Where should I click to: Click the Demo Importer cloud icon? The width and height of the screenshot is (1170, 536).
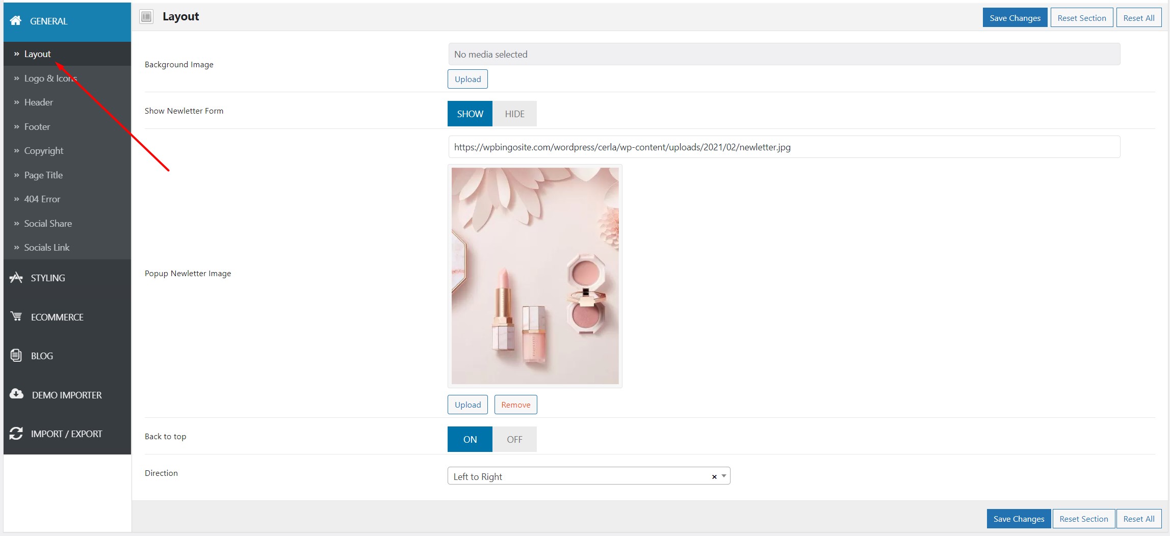[x=16, y=394]
